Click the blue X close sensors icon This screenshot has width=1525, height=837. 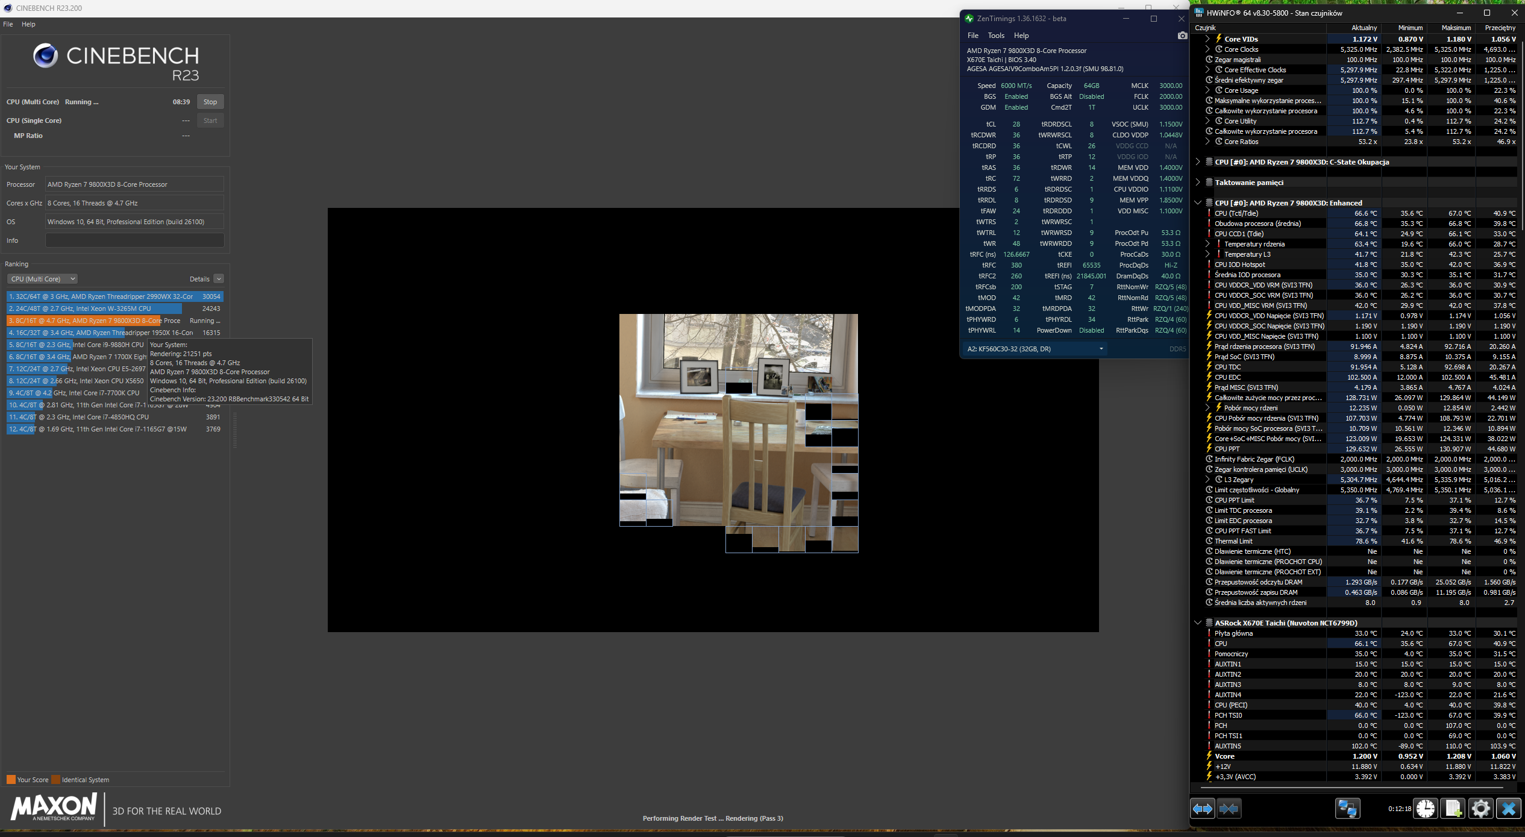[1508, 809]
